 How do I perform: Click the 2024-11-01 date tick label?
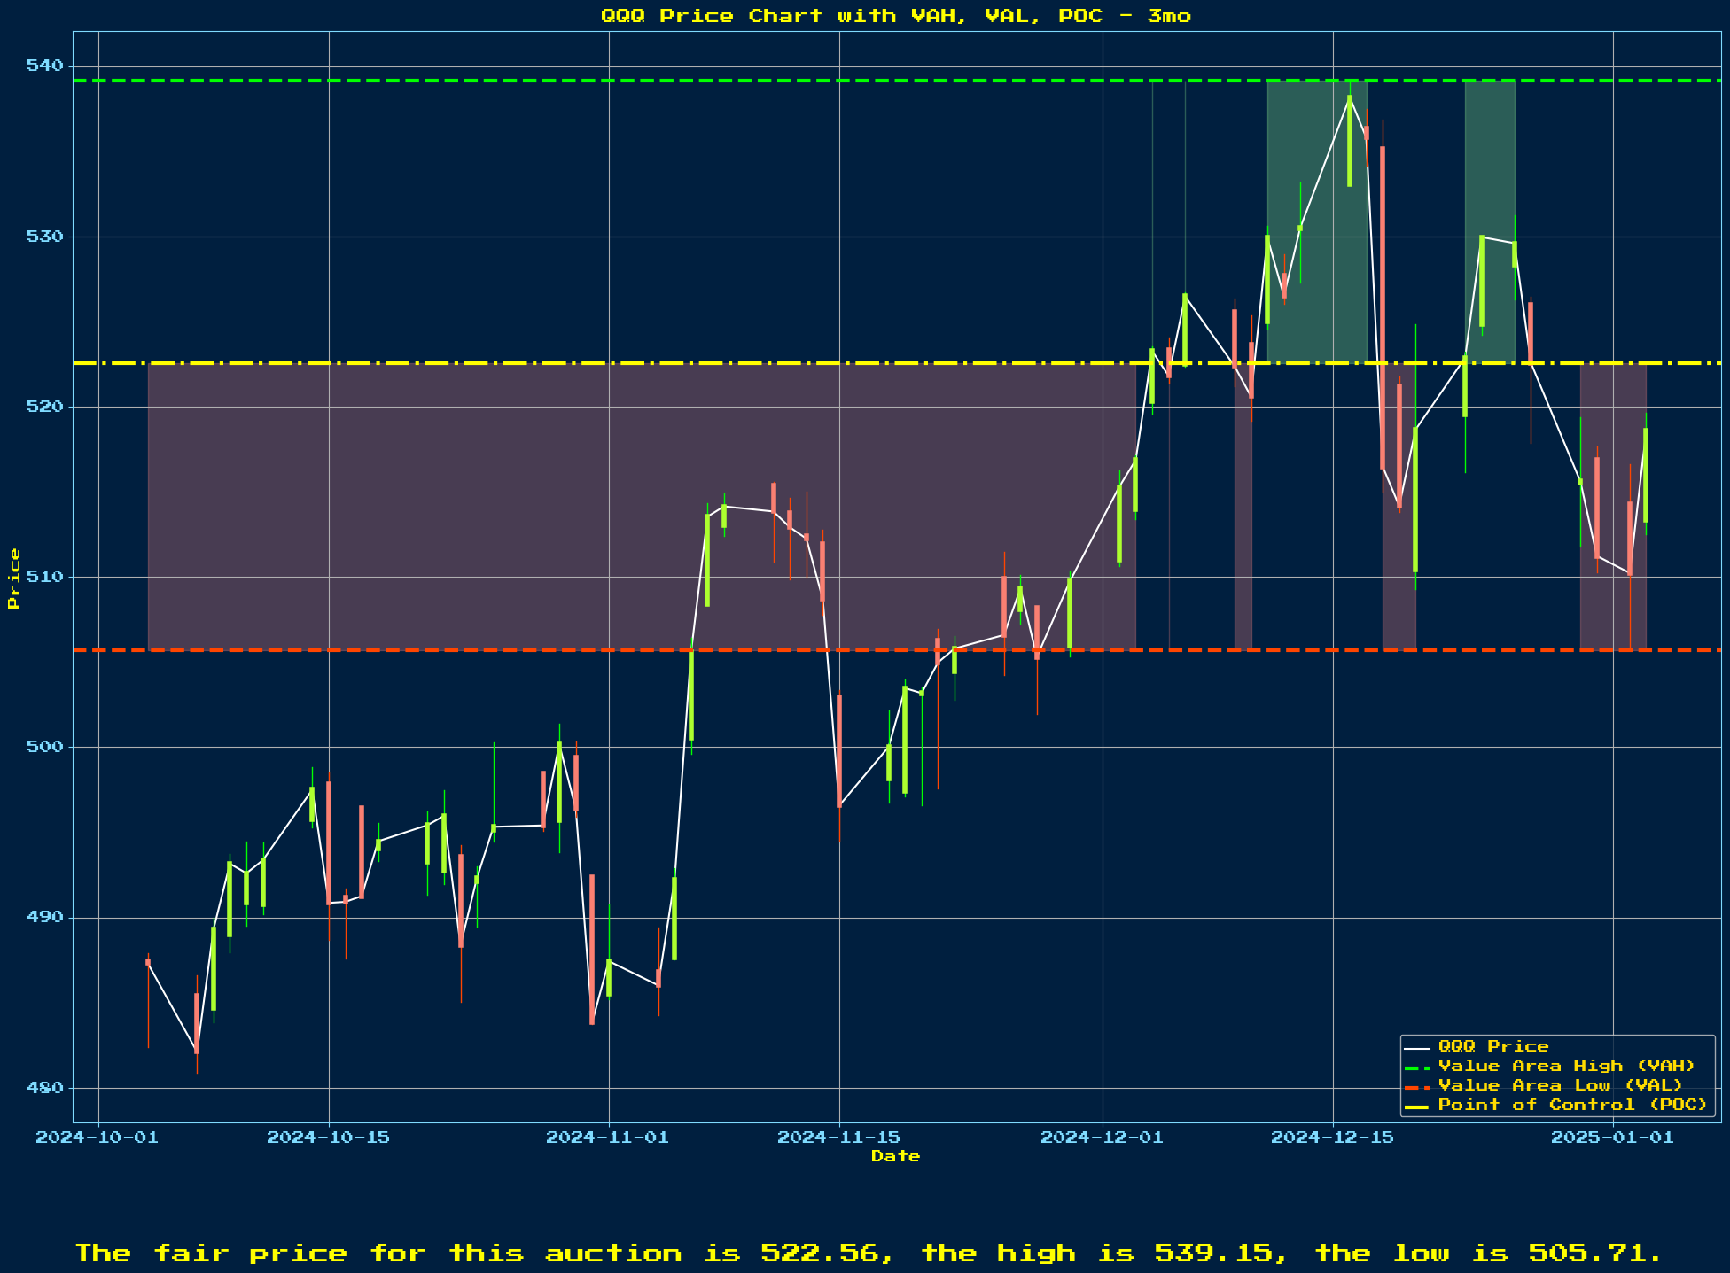pyautogui.click(x=608, y=1137)
